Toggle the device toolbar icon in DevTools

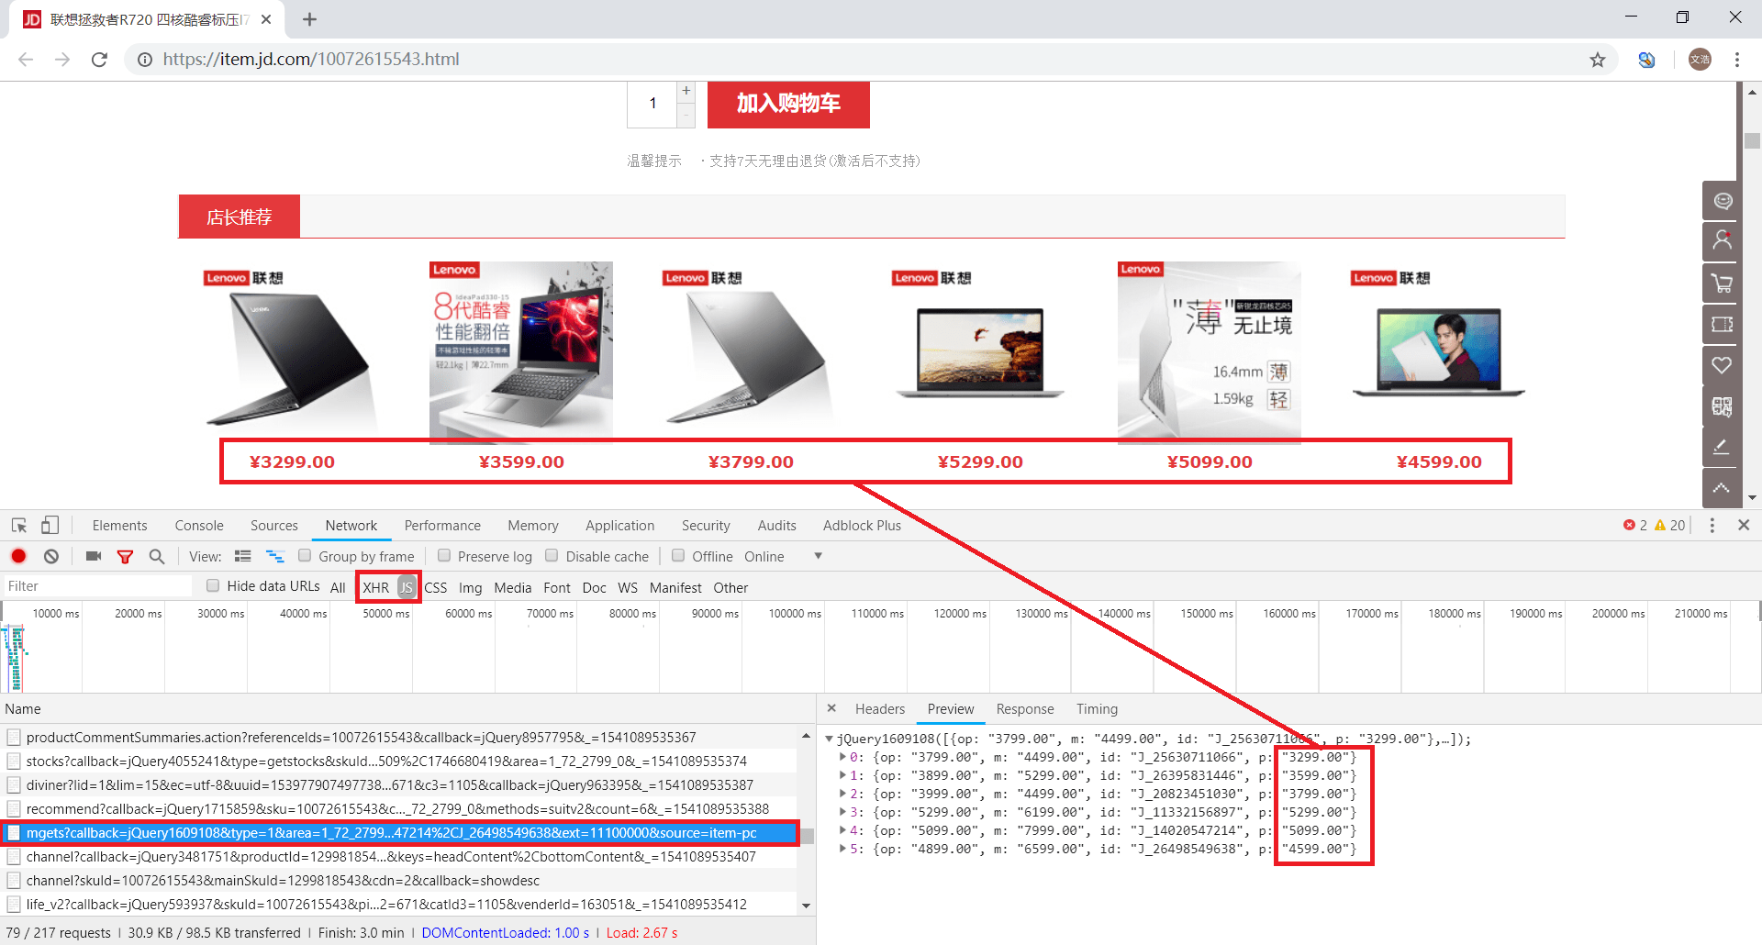pyautogui.click(x=50, y=525)
